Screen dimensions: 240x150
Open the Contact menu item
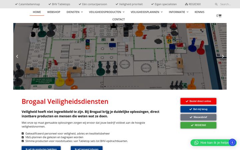click(x=118, y=19)
